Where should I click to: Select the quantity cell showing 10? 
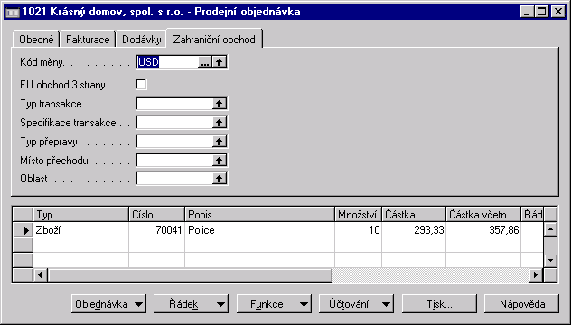coord(358,230)
